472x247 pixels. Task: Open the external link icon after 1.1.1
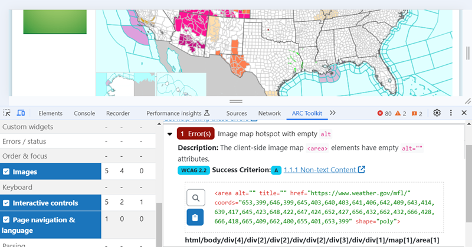point(362,170)
